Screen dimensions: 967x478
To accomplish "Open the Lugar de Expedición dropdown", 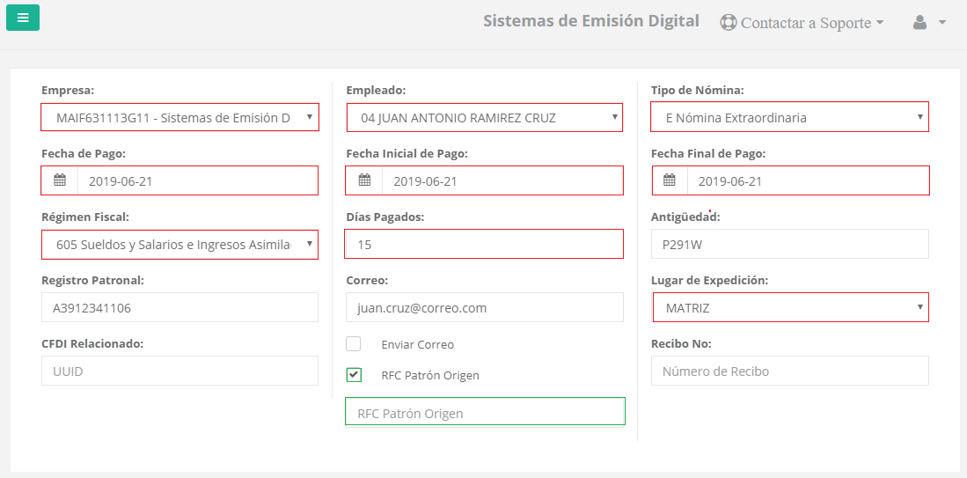I will [x=791, y=307].
